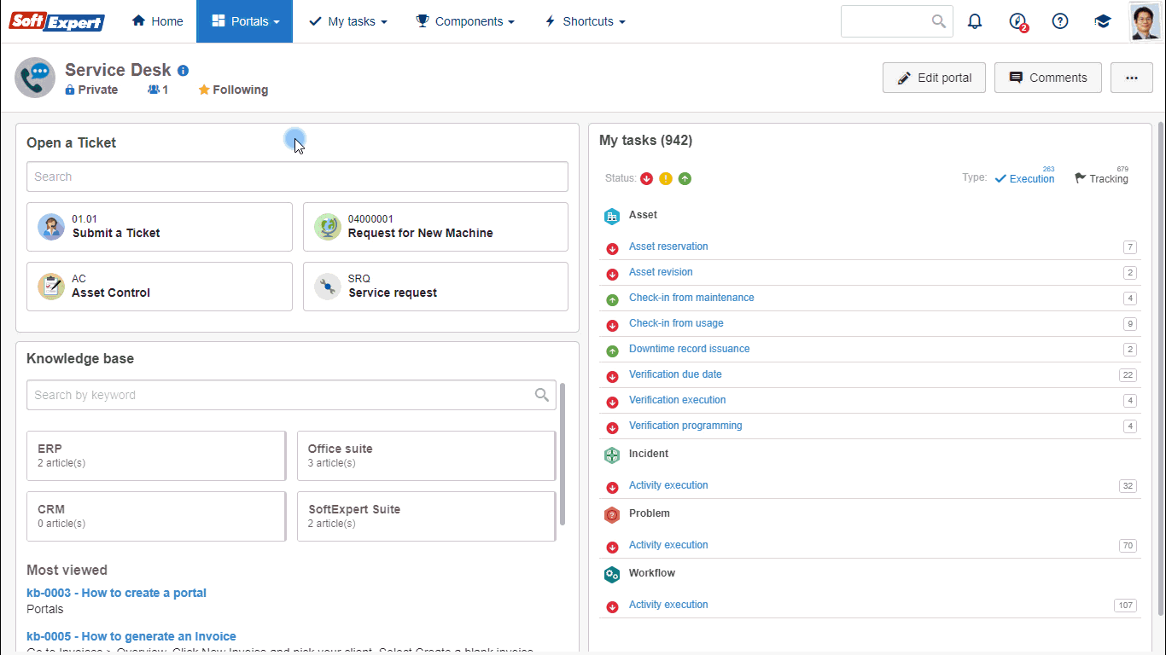The height and width of the screenshot is (655, 1166).
Task: Click the Edit portal button
Action: [x=934, y=78]
